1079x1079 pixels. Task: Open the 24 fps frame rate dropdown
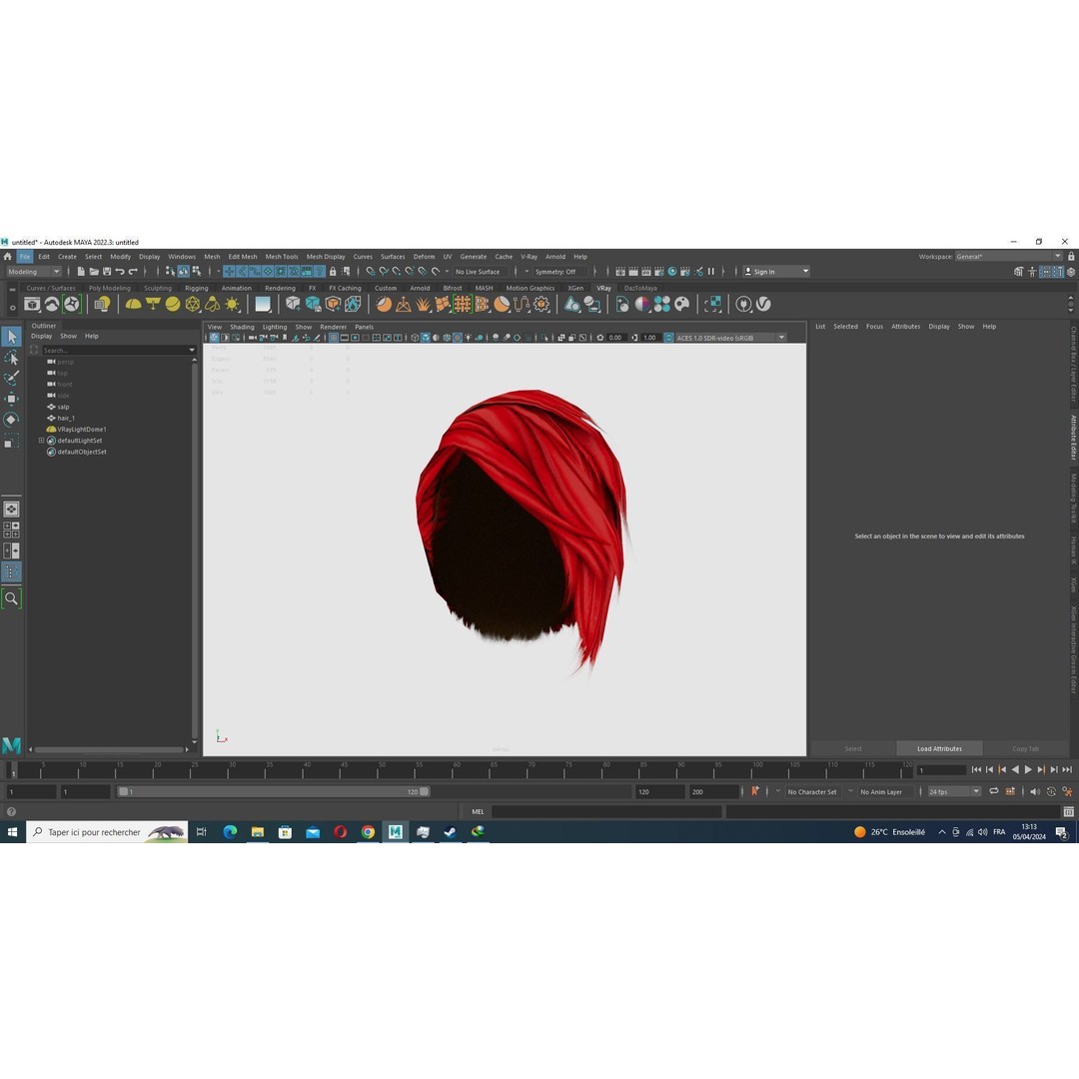coord(954,792)
